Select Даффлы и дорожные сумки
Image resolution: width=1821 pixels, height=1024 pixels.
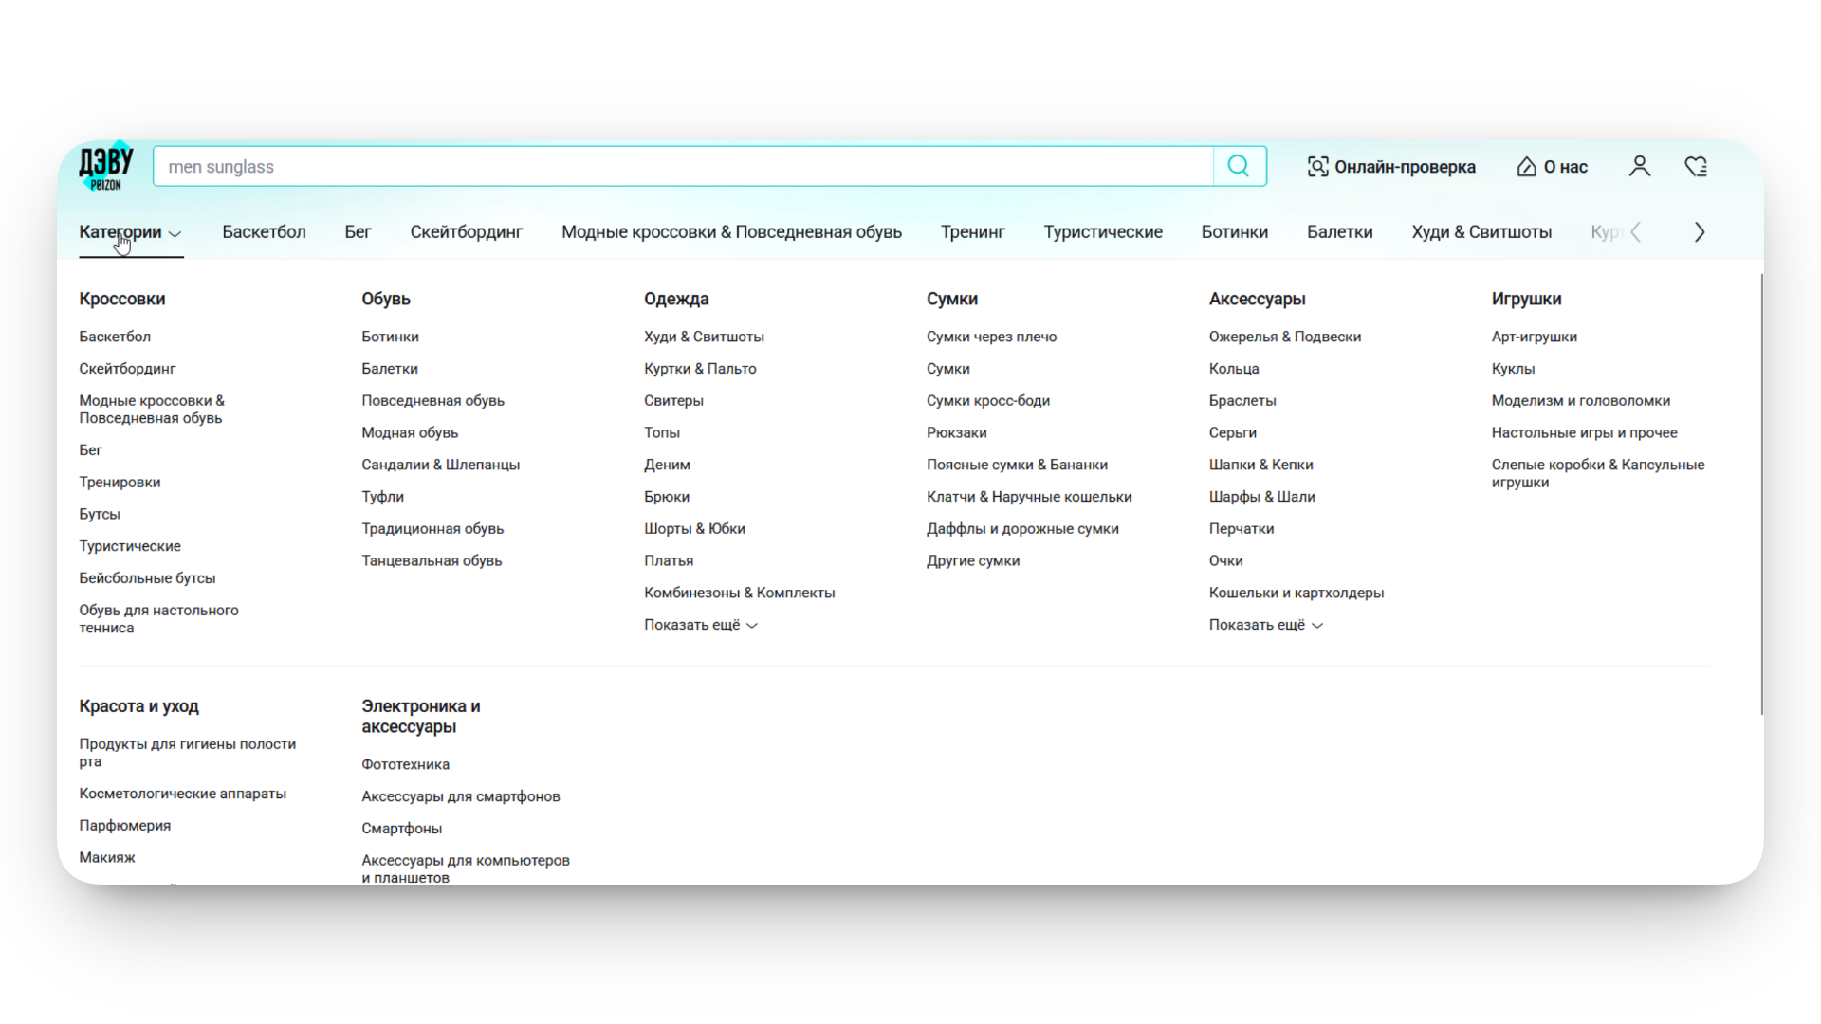click(x=1022, y=529)
